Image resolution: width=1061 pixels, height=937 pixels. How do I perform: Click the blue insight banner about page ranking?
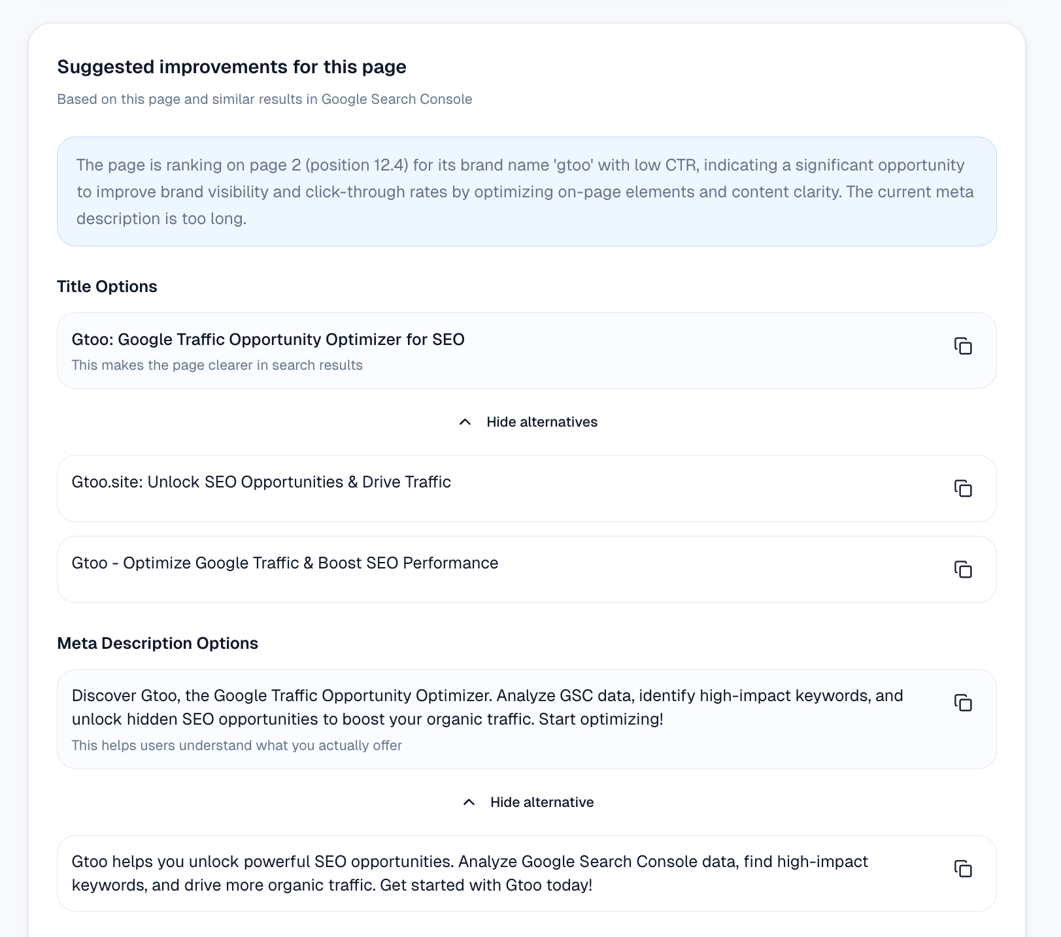pos(527,191)
